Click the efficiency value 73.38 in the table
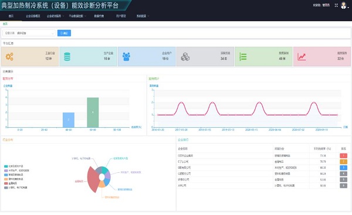The width and height of the screenshot is (352, 215). [x=323, y=156]
